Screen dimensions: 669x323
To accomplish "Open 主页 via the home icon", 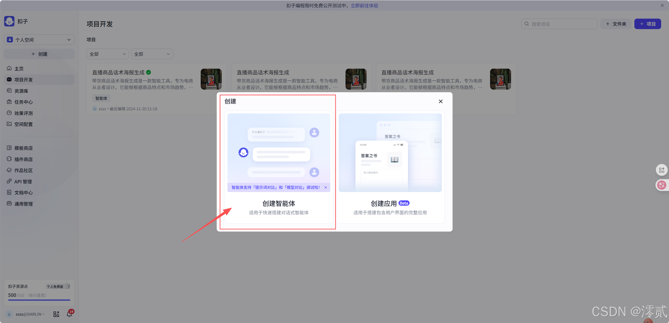I will 9,68.
